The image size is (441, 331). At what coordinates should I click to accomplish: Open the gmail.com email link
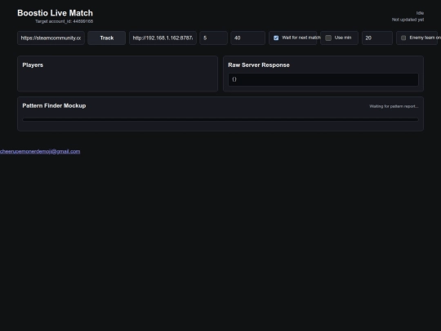40,151
